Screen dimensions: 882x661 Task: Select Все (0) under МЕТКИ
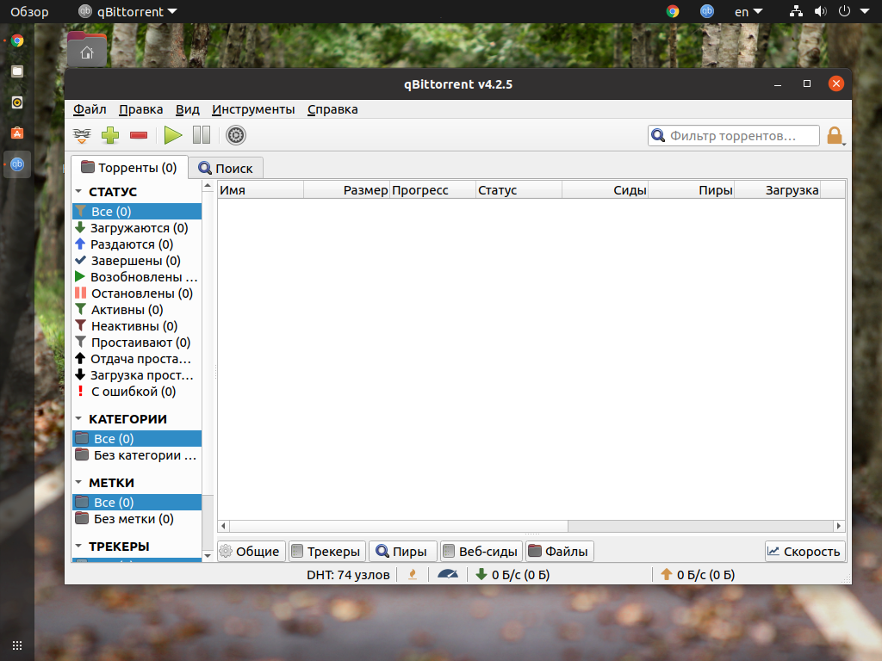point(137,502)
